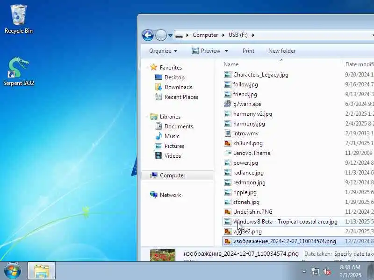The width and height of the screenshot is (374, 280).
Task: Click the drive icon in the address bar
Action: [179, 35]
